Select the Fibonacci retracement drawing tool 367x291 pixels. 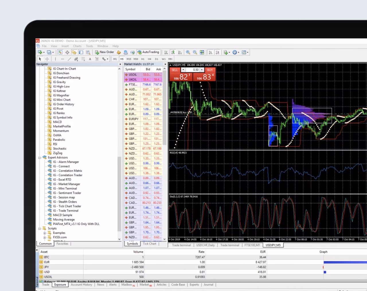76,59
